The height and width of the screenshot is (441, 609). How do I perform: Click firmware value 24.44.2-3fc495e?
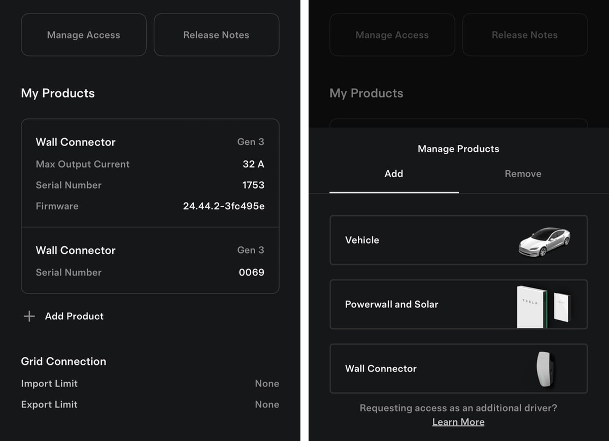pyautogui.click(x=224, y=206)
